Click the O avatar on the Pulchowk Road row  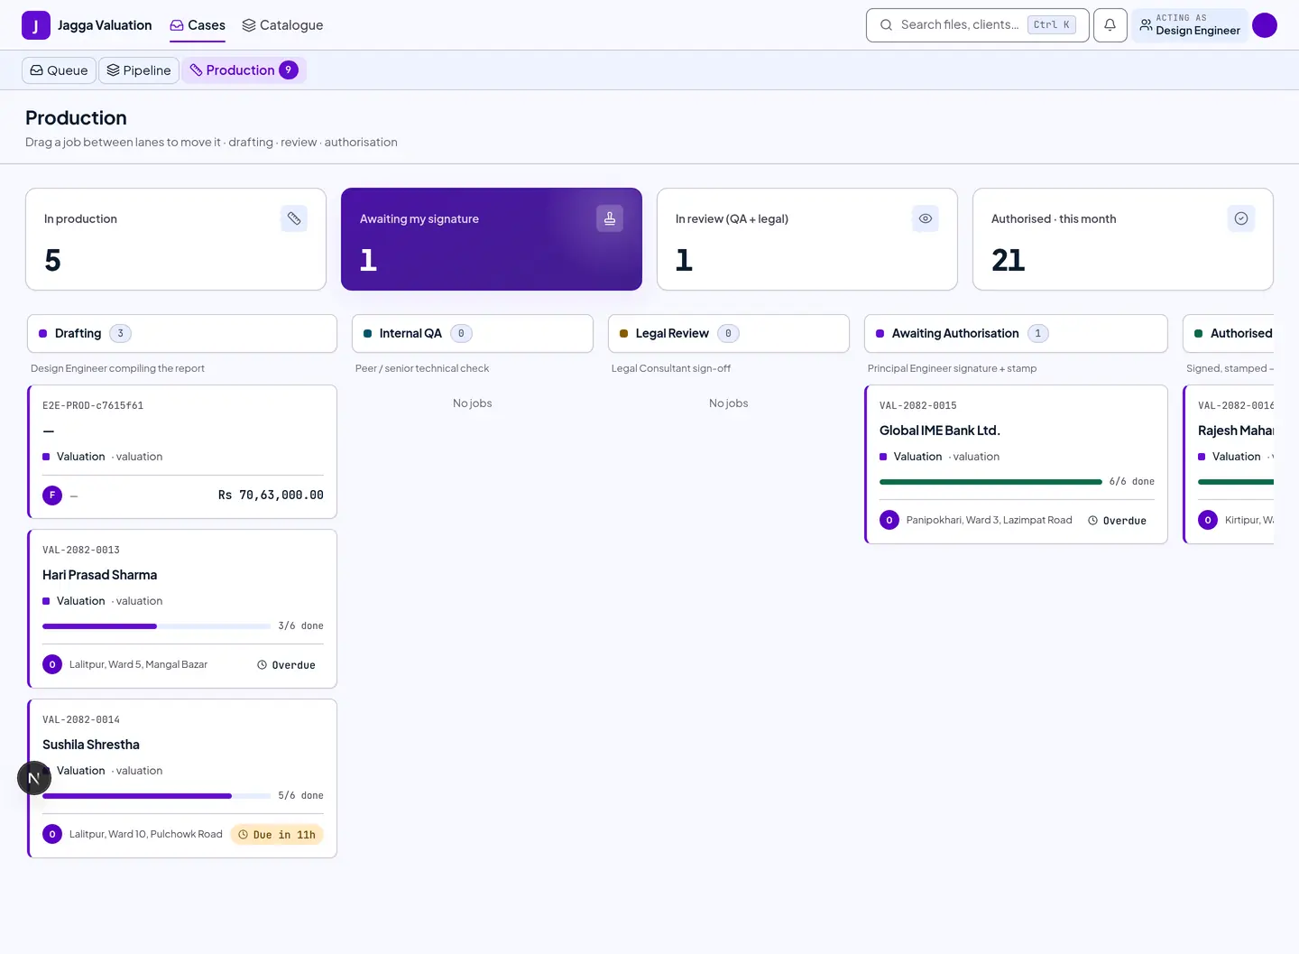click(52, 834)
